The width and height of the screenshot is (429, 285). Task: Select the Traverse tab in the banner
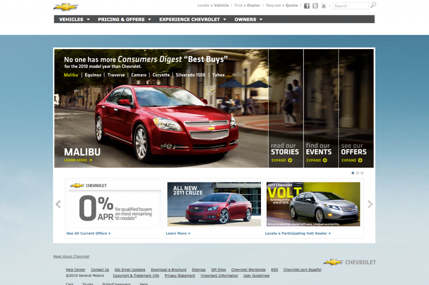(116, 75)
